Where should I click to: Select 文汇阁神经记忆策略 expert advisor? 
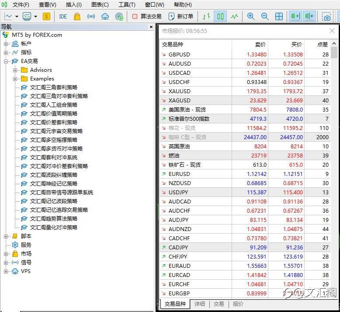[x=54, y=184]
